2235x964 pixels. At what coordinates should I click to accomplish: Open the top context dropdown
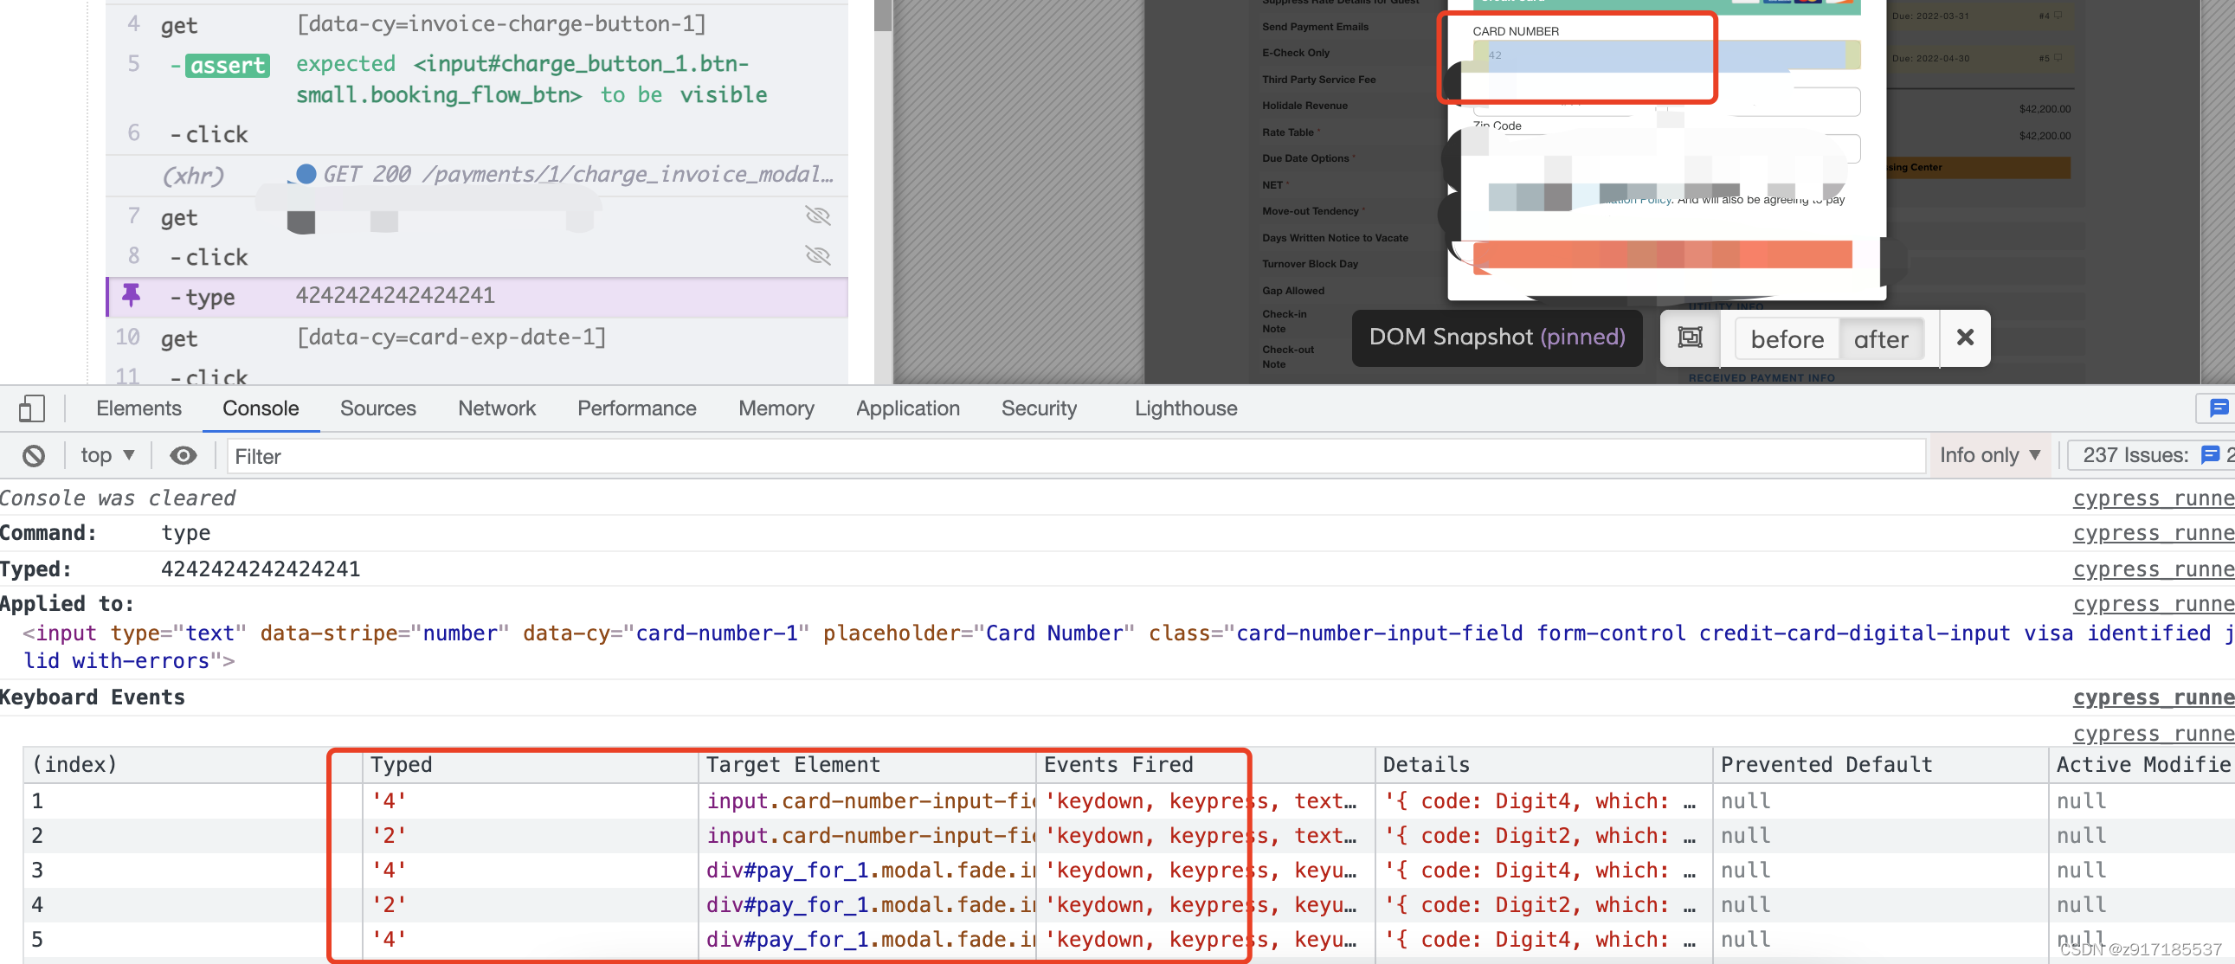click(106, 455)
